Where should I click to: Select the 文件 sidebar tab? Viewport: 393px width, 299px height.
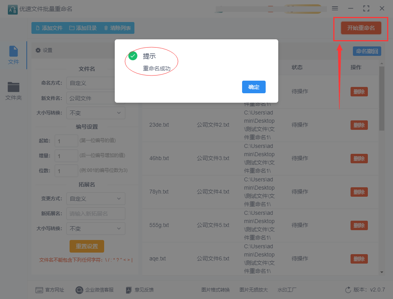tap(13, 55)
